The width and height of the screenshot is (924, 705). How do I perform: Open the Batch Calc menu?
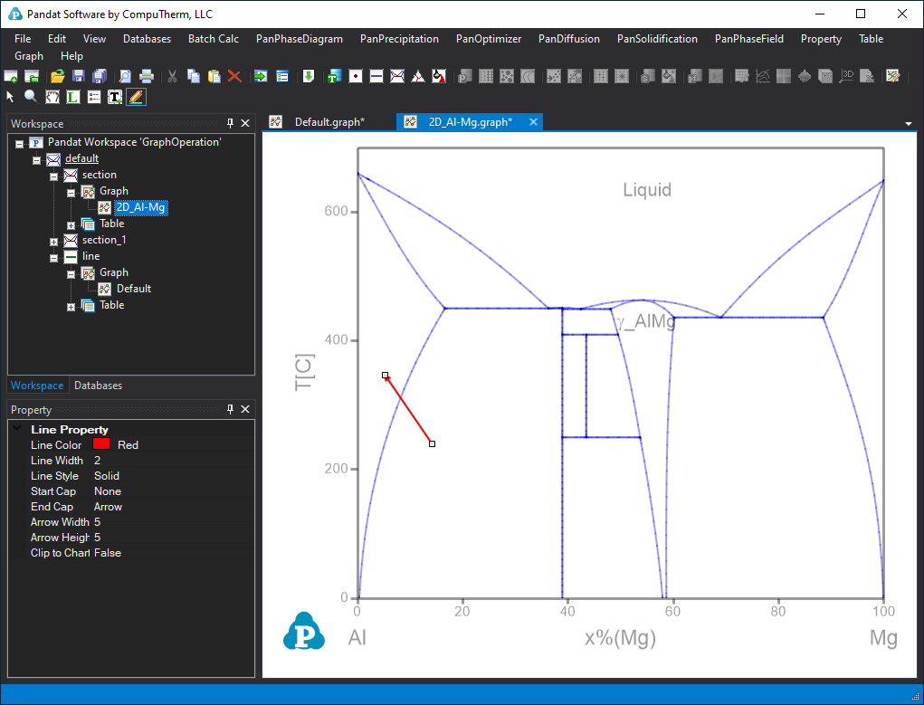point(214,39)
